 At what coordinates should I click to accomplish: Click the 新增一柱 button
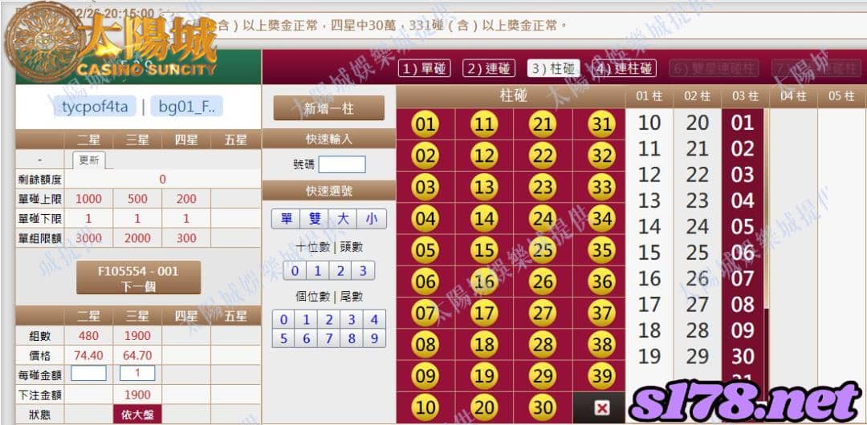[328, 108]
